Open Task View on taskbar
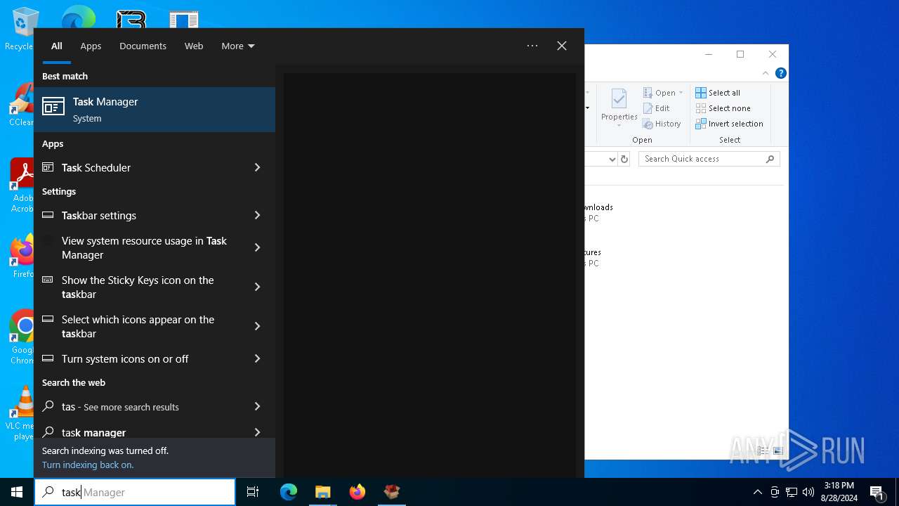 click(x=253, y=492)
